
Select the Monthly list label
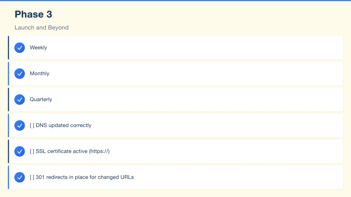[x=39, y=74]
